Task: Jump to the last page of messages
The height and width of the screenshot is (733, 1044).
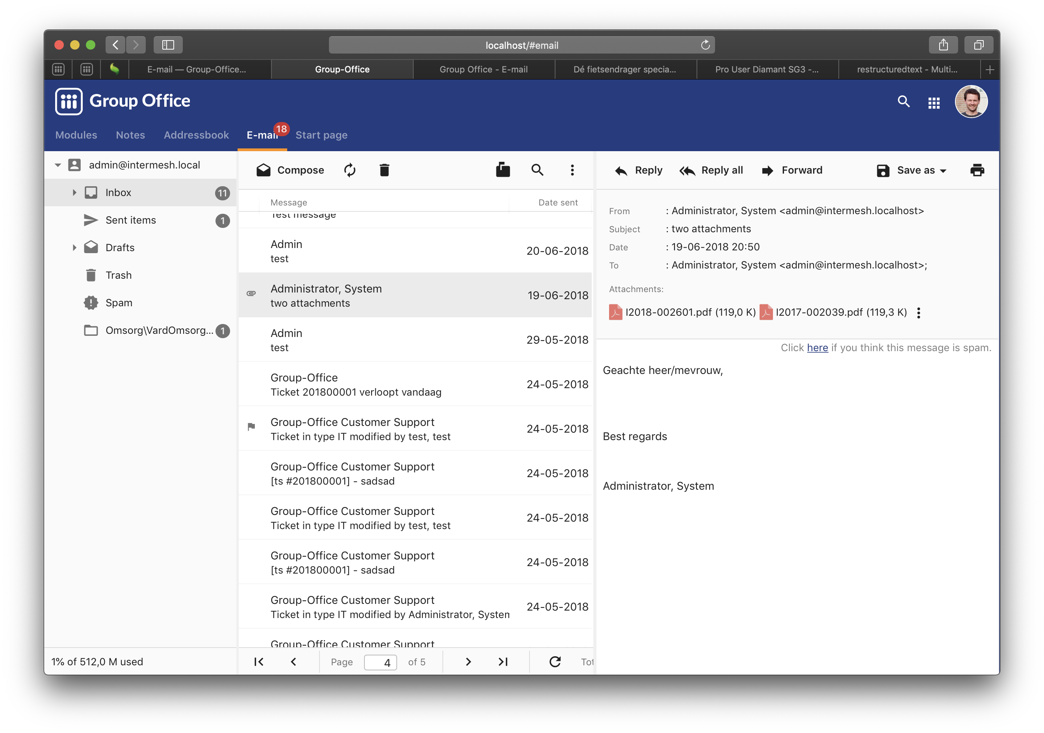Action: [x=503, y=662]
